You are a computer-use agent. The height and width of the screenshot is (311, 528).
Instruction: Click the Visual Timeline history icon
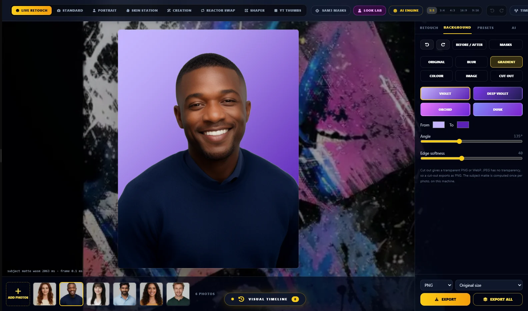point(241,299)
